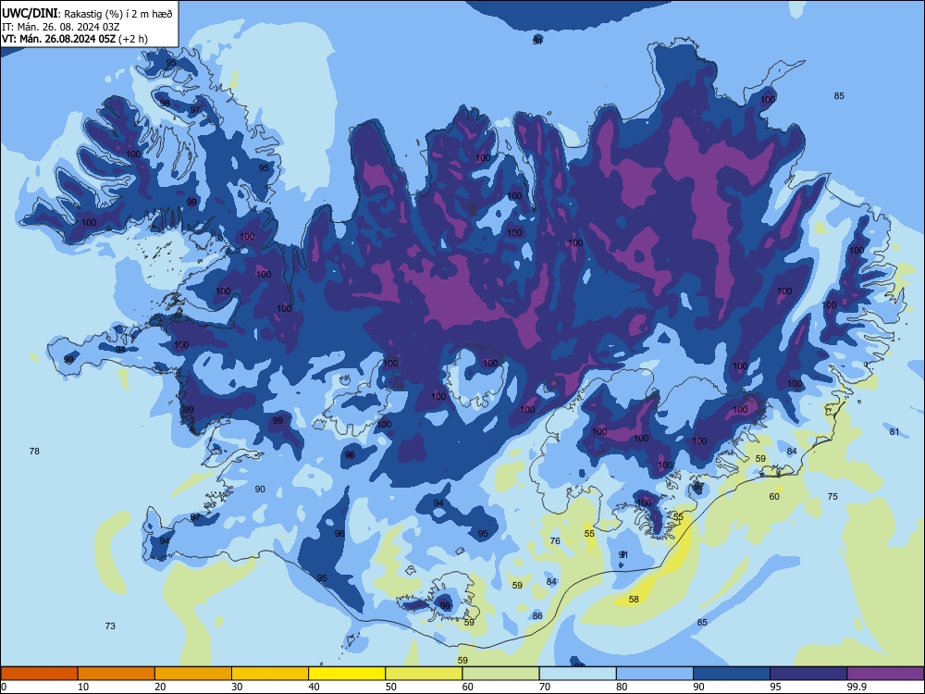Viewport: 925px width, 694px height.
Task: Click the '10' legend scale label
Action: (x=83, y=687)
